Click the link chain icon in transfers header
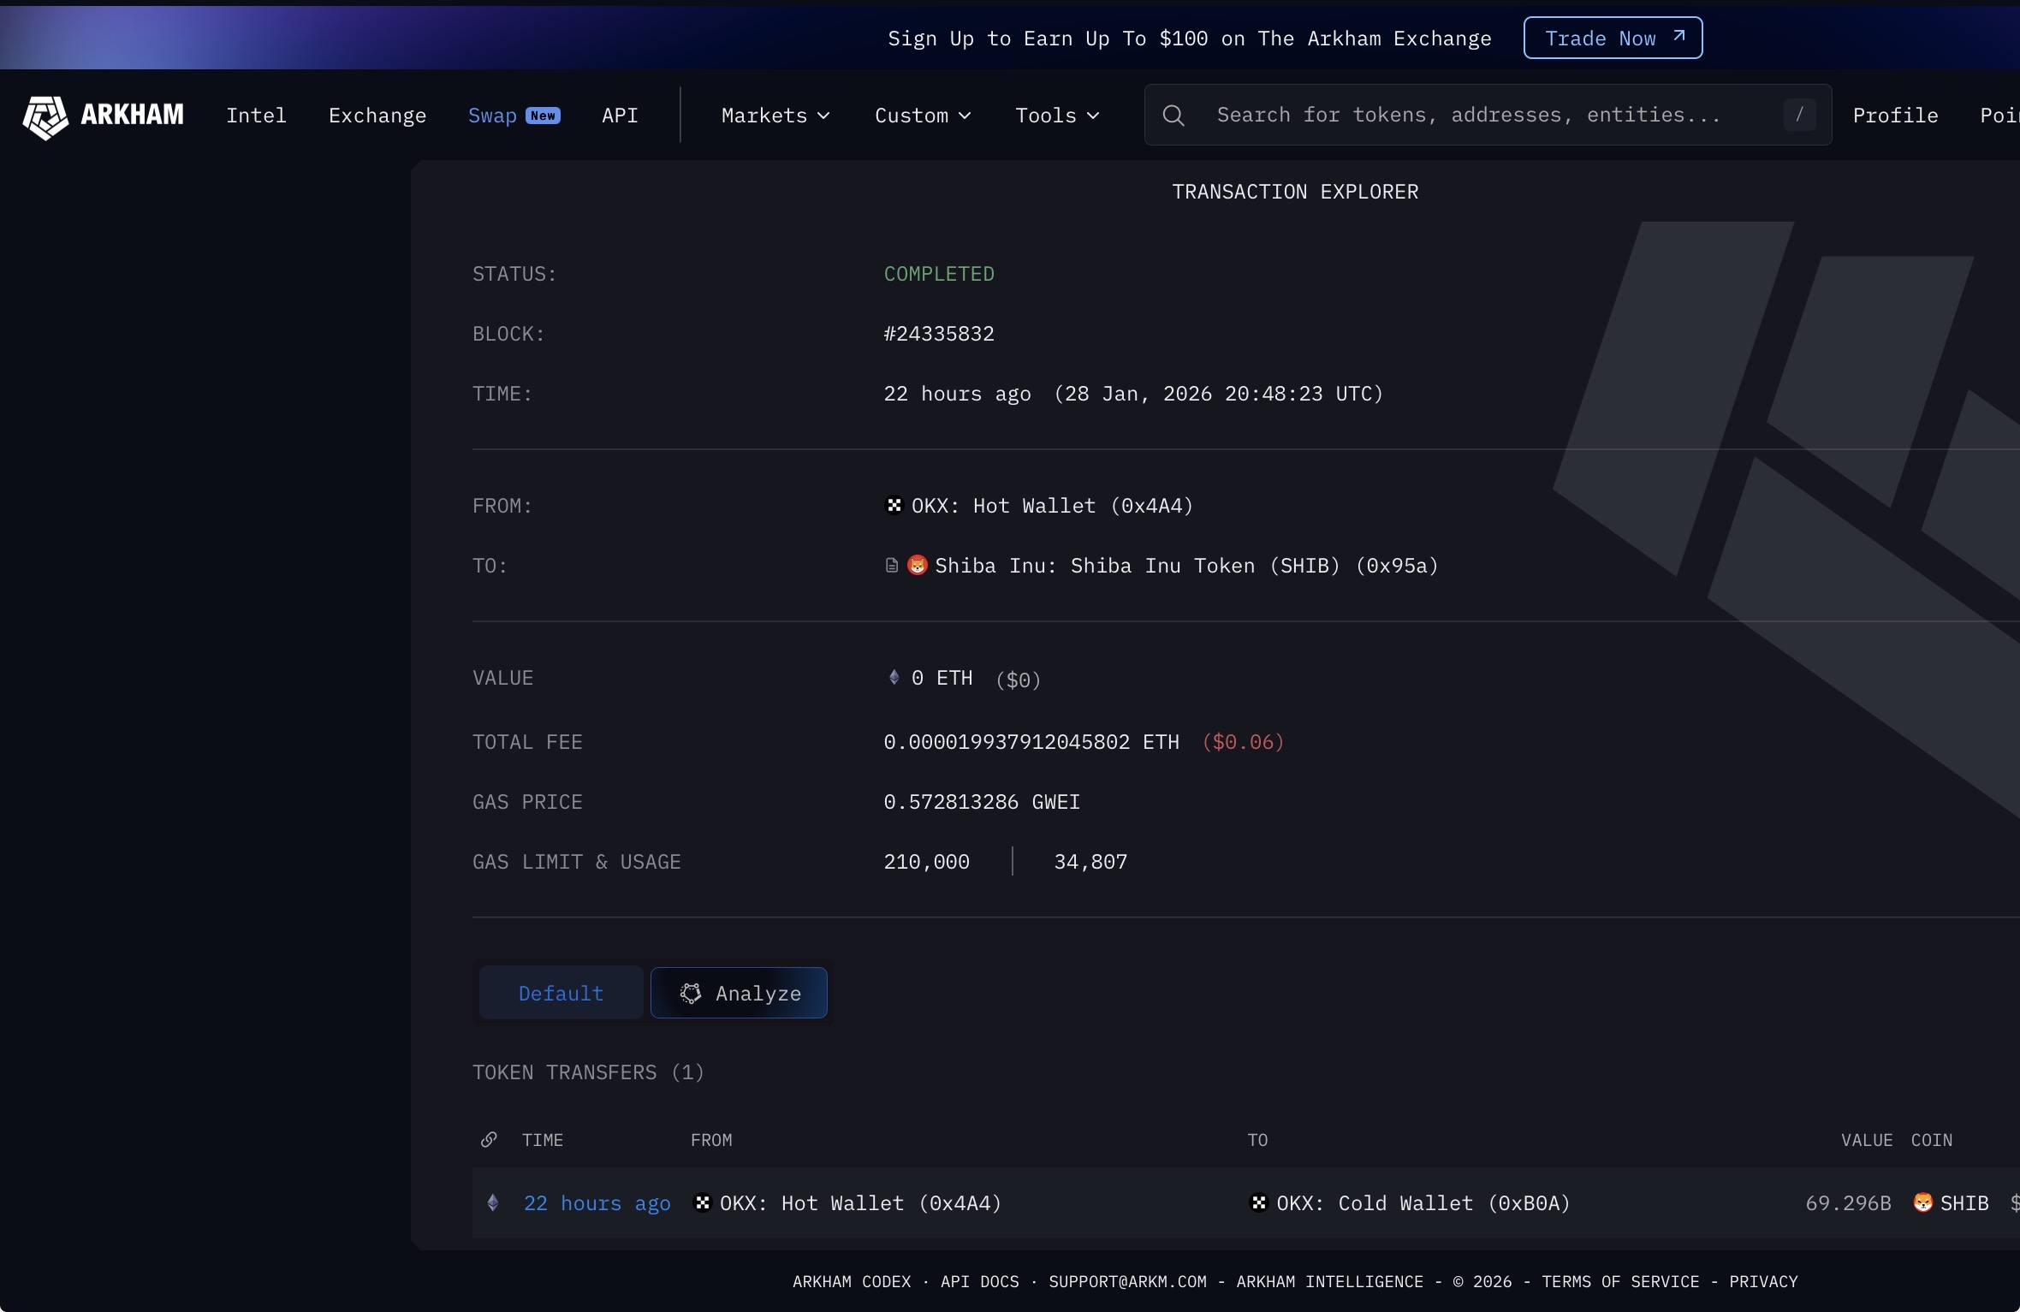Screen dimensions: 2020x1312 (489, 1140)
